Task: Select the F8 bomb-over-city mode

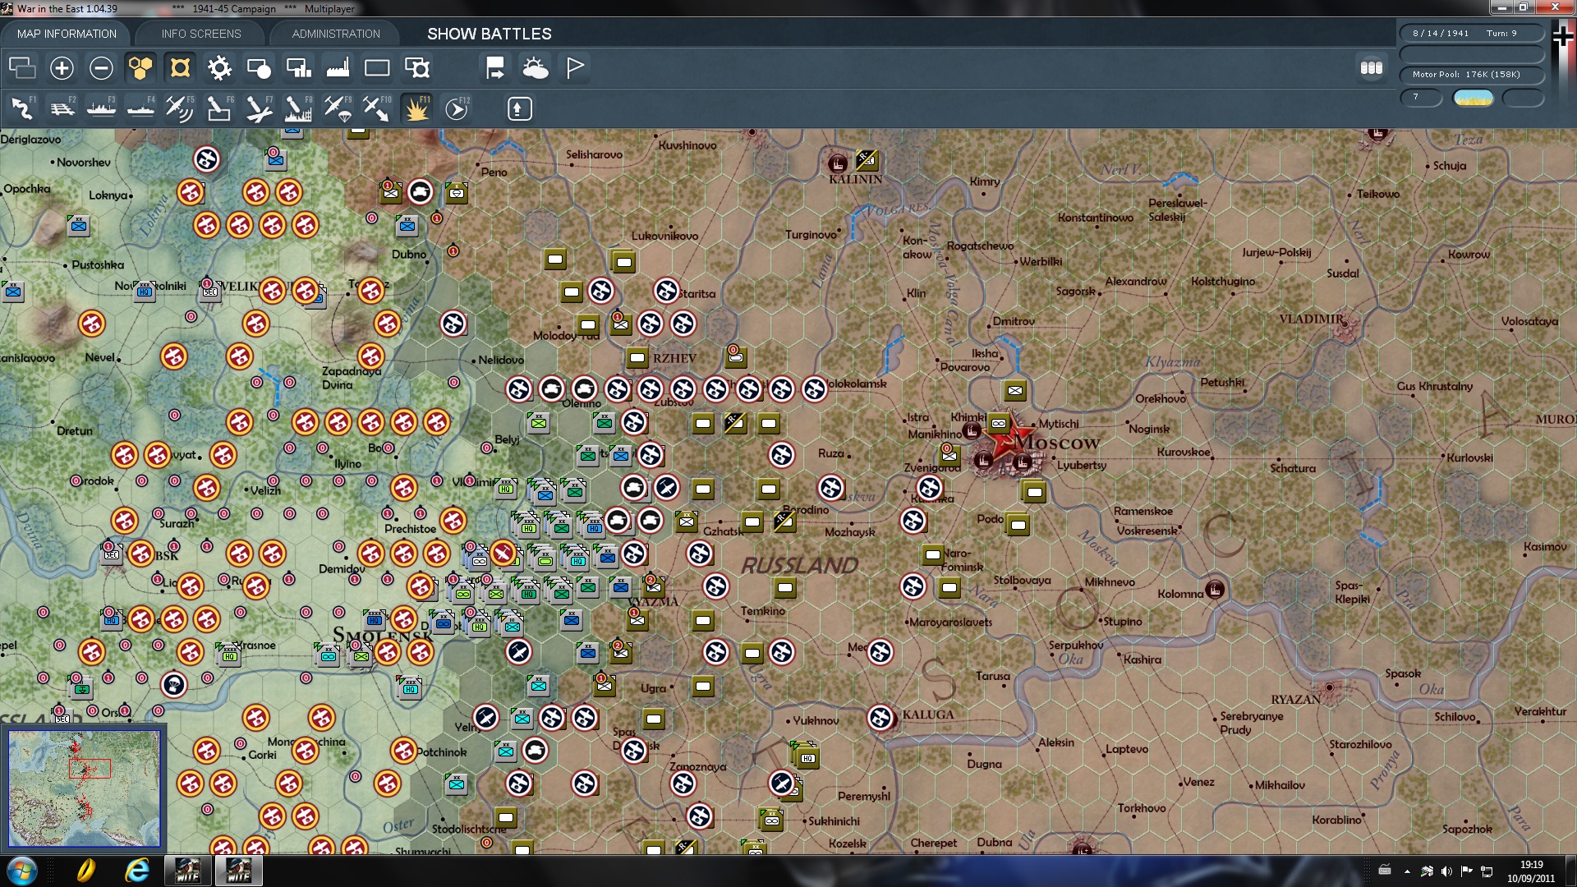Action: click(x=298, y=108)
